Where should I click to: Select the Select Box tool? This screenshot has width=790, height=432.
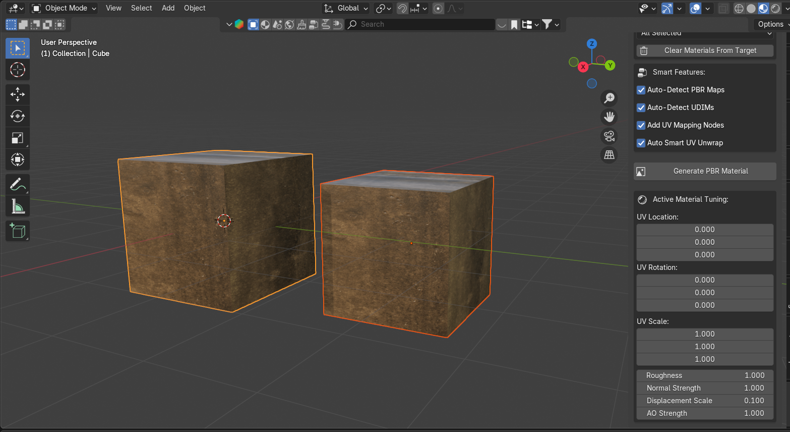click(x=18, y=48)
